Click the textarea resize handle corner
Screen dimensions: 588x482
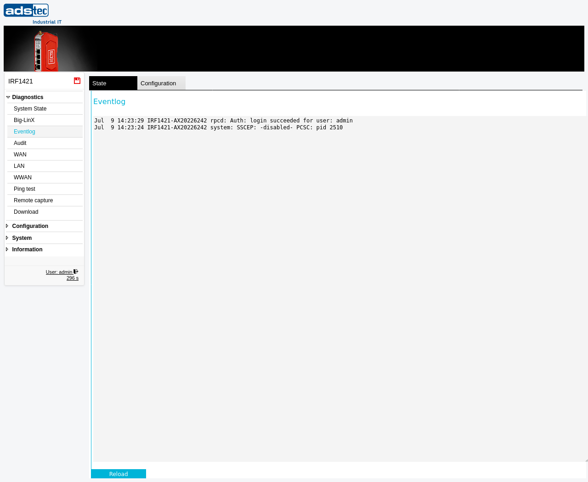coord(586,460)
